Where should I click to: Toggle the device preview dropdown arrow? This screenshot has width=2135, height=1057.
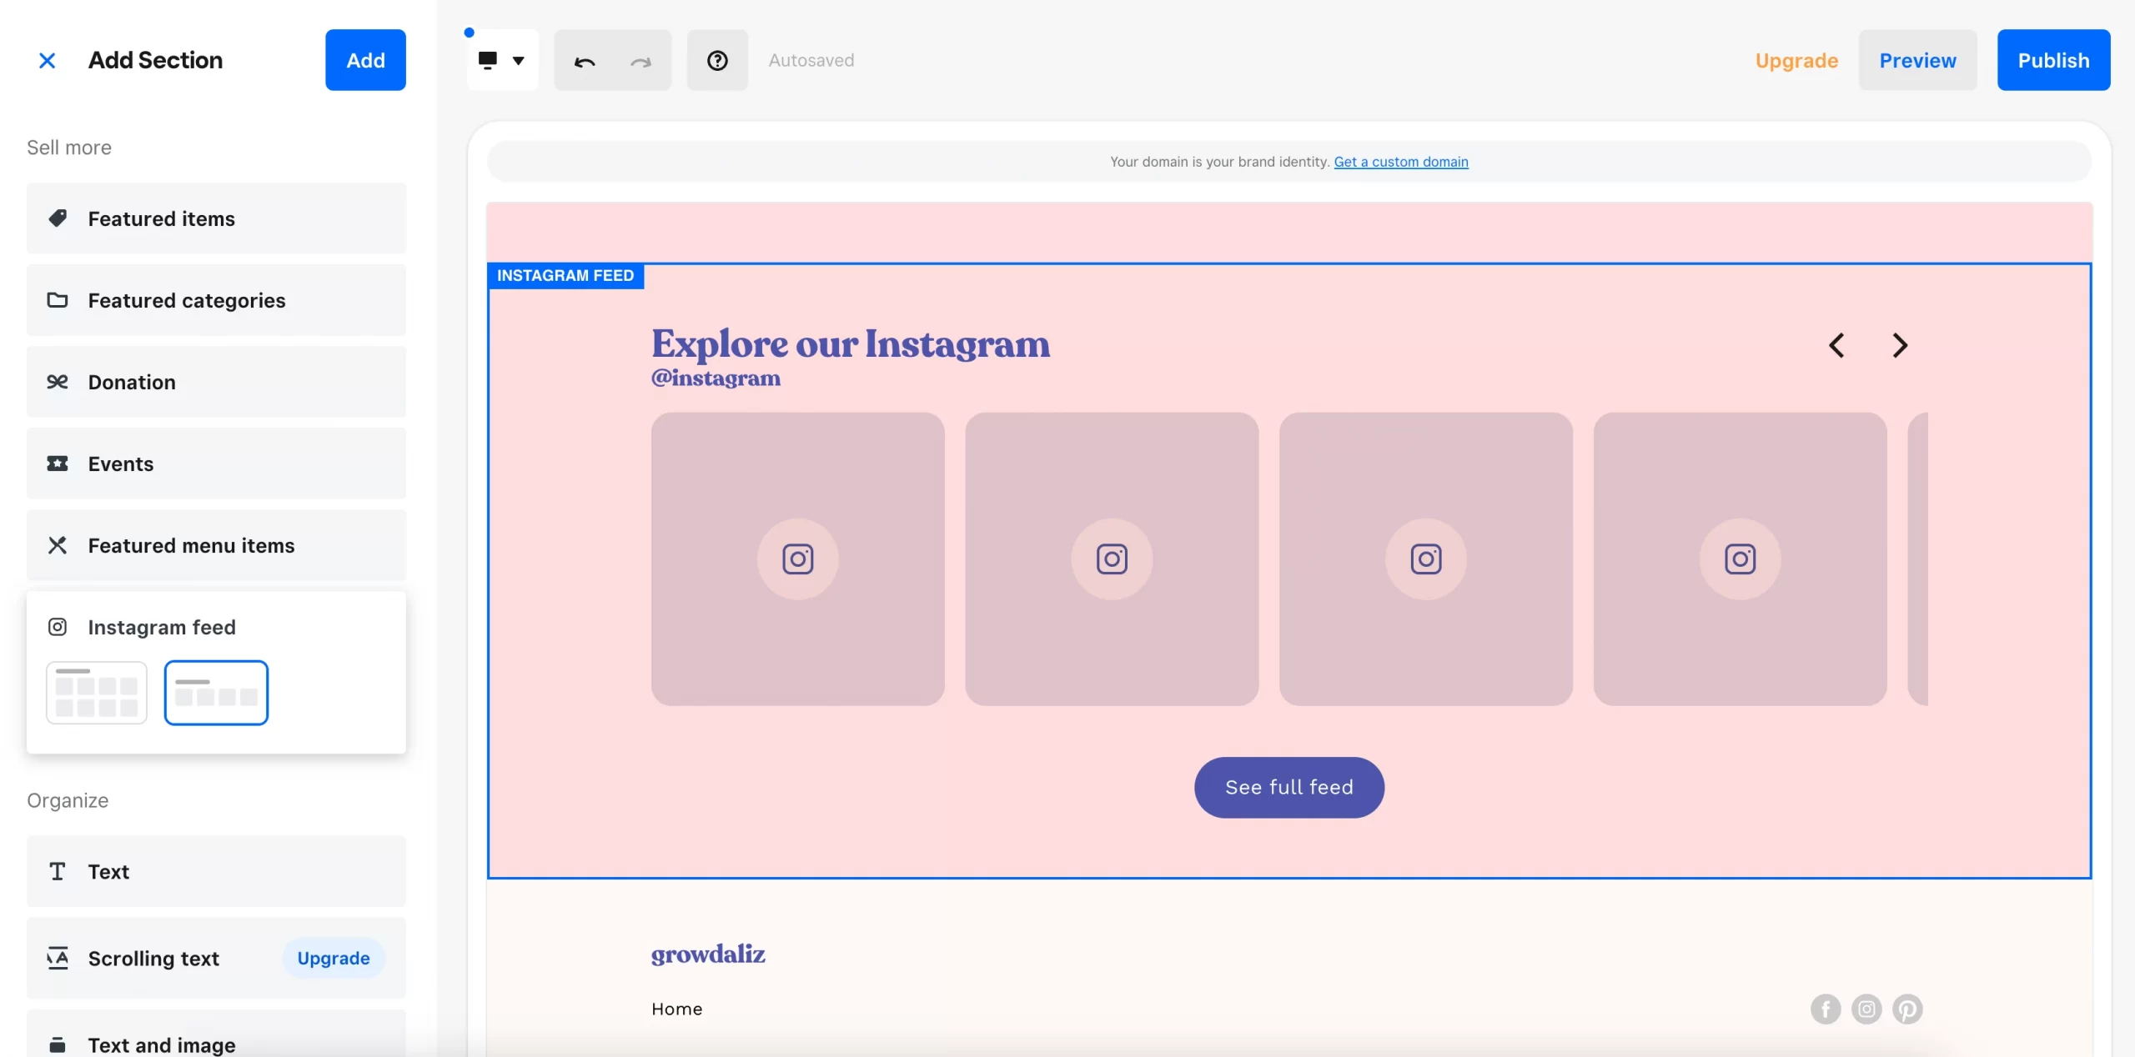point(519,60)
